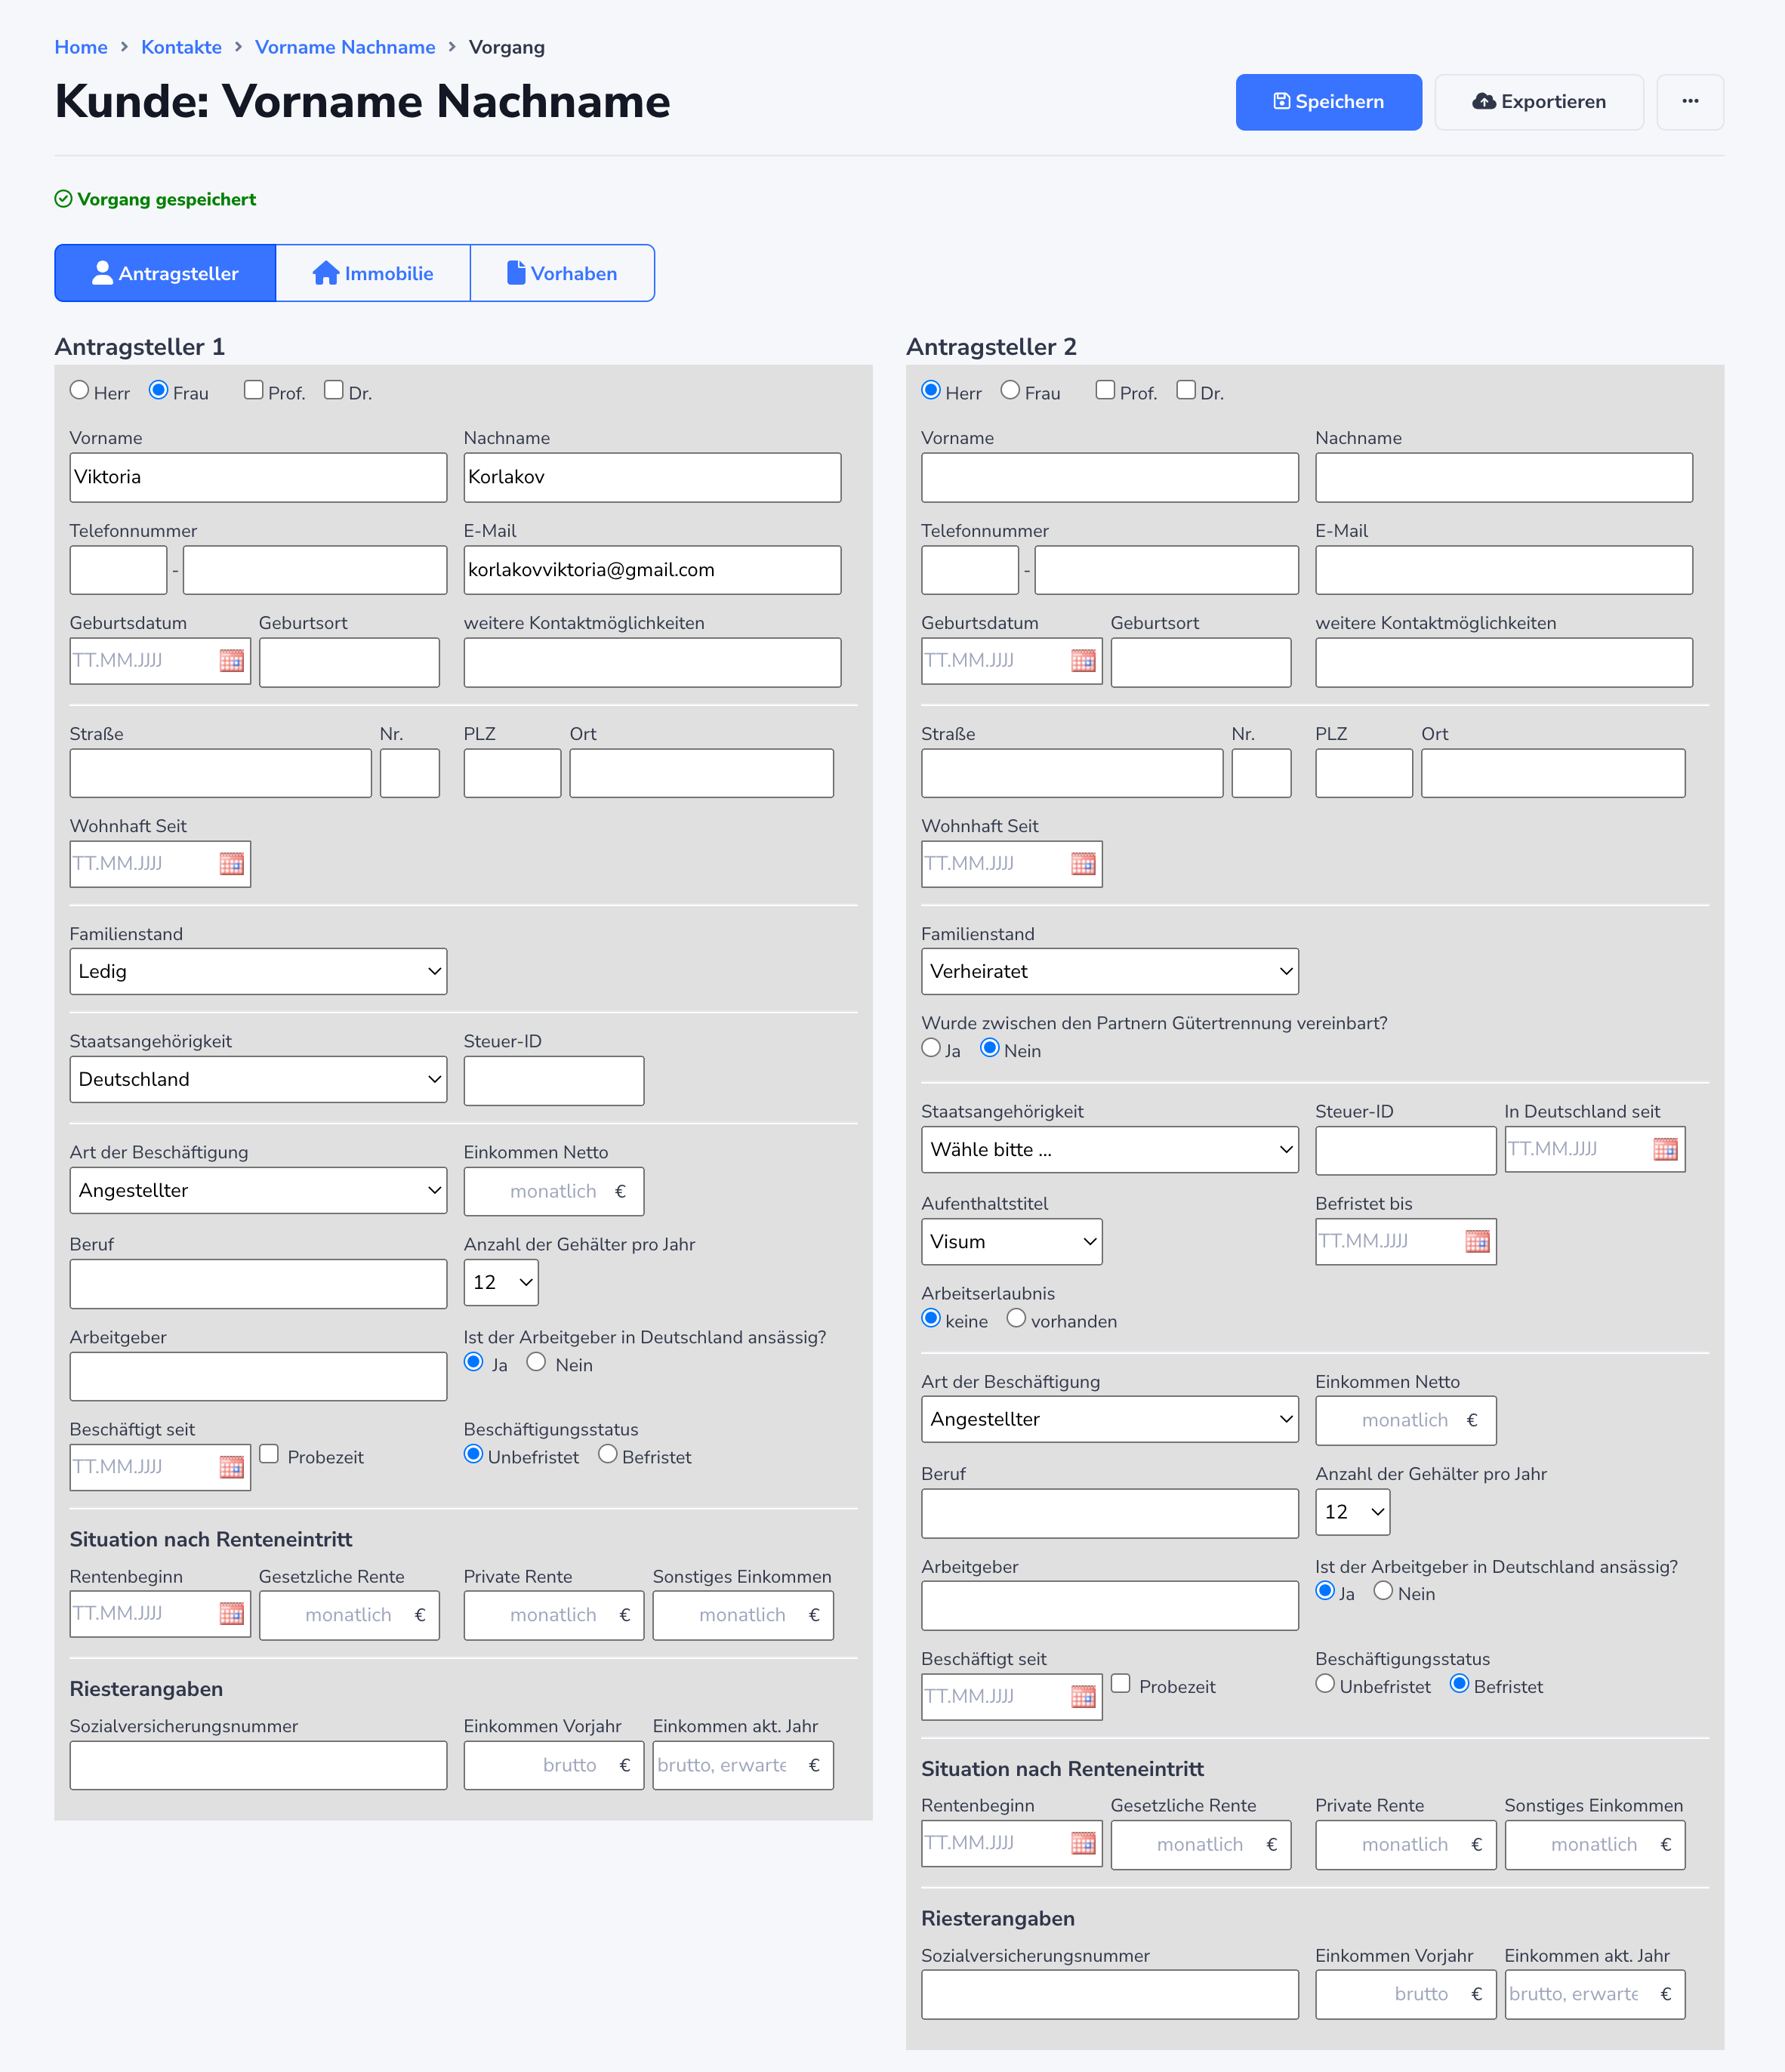This screenshot has width=1785, height=2072.
Task: Open the Aufenthaltstitel Visum dropdown
Action: coord(1011,1242)
